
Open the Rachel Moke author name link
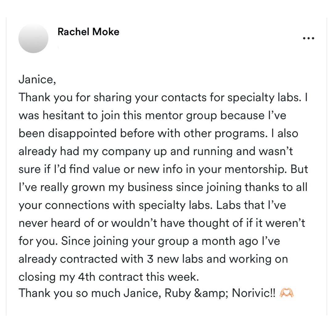(x=88, y=32)
